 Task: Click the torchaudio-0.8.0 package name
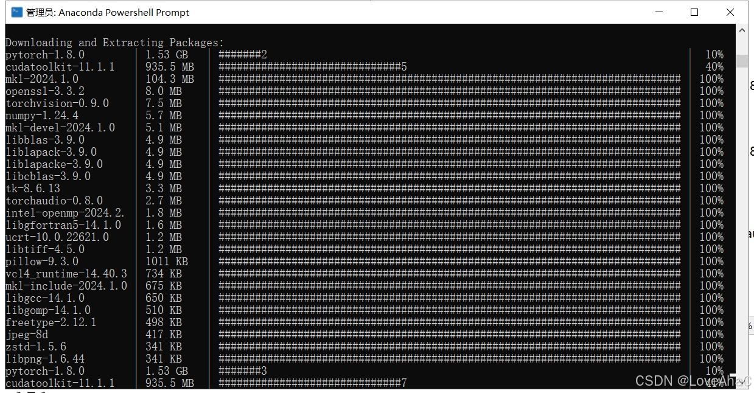54,201
